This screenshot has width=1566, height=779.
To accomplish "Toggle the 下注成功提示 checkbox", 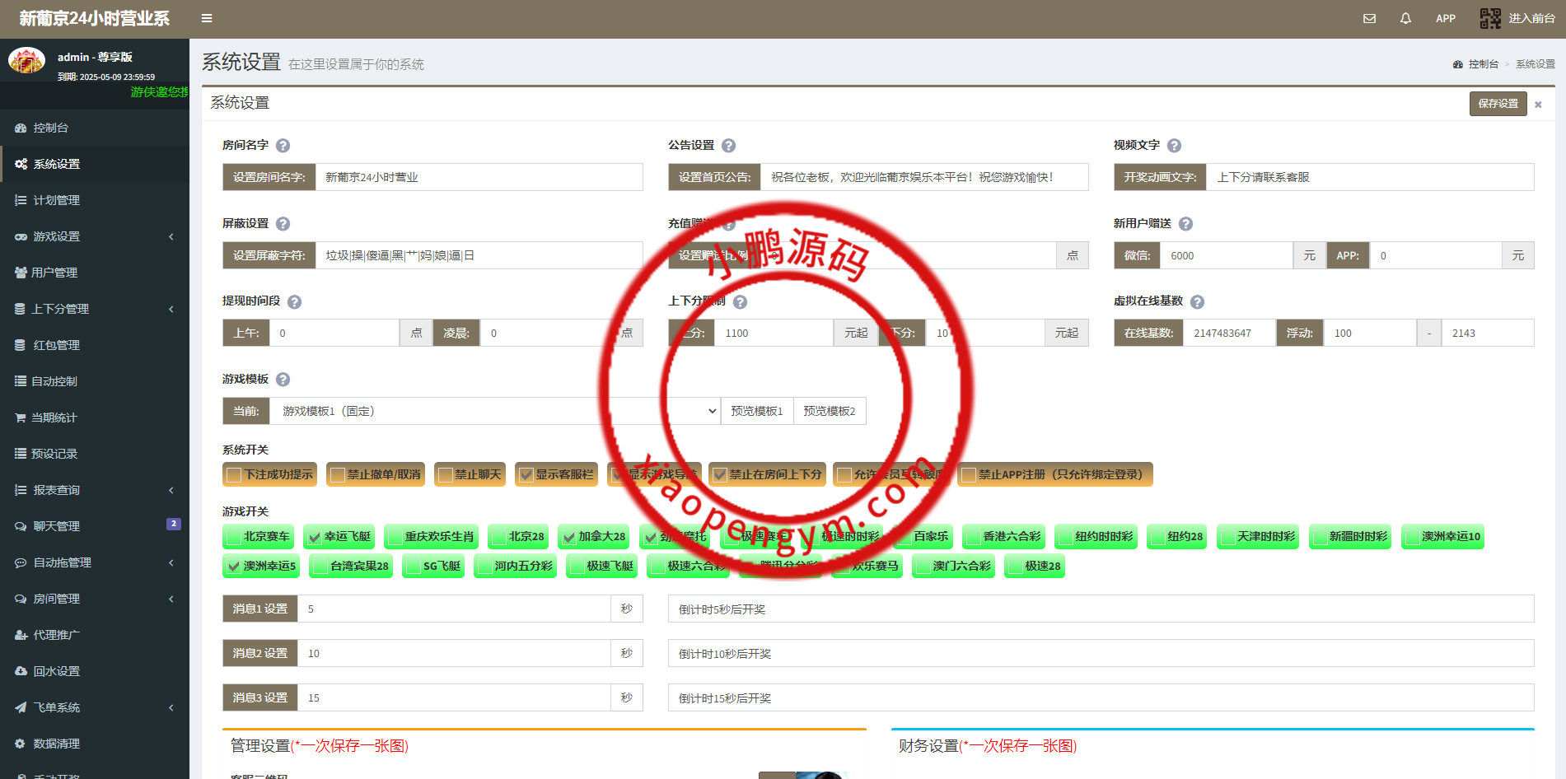I will [x=234, y=475].
